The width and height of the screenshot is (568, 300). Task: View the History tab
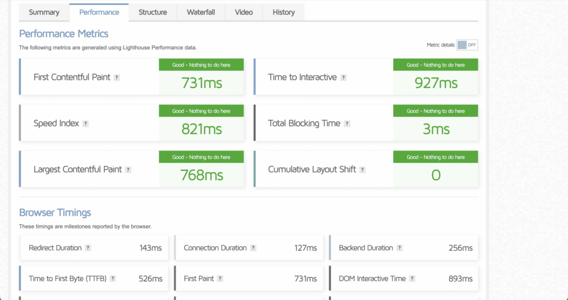coord(283,12)
